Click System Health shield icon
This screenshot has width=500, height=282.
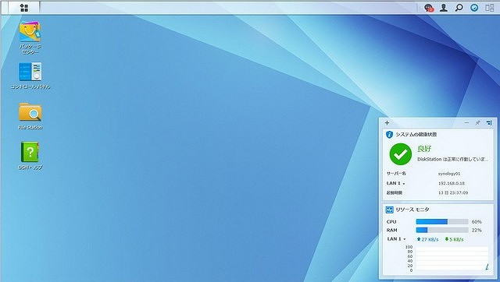coord(389,135)
